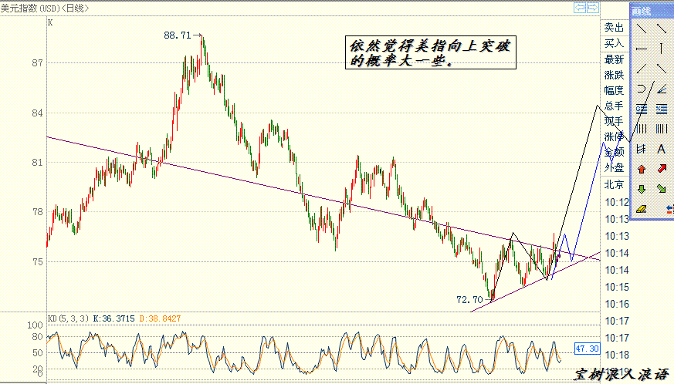674x384 pixels.
Task: Select the red diagonal up arrow marker
Action: 662,168
